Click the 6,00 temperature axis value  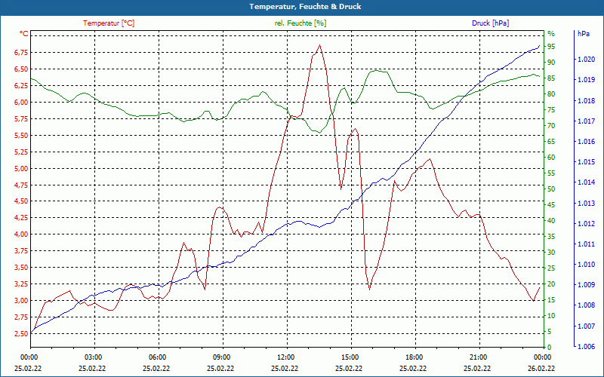(21, 102)
